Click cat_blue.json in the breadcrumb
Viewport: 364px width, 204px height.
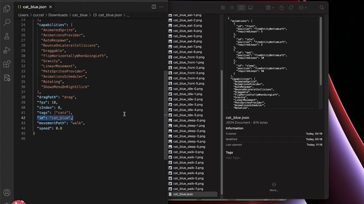(110, 15)
